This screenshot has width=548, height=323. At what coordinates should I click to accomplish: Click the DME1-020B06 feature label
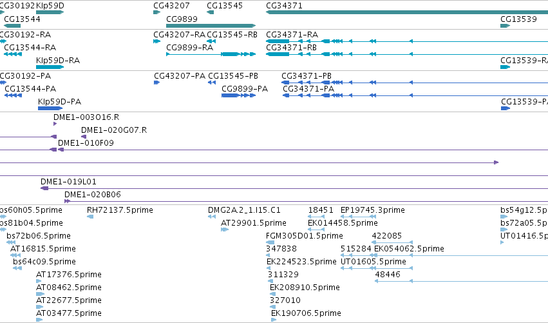coord(93,194)
